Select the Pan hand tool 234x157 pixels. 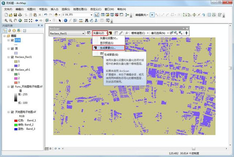click(x=15, y=21)
